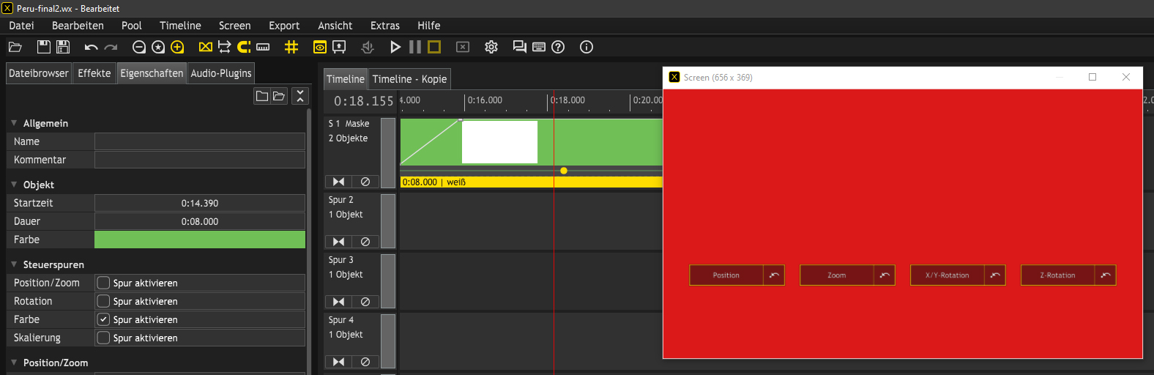Toggle the crossfade button on Spur 3
1154x375 pixels.
(338, 302)
